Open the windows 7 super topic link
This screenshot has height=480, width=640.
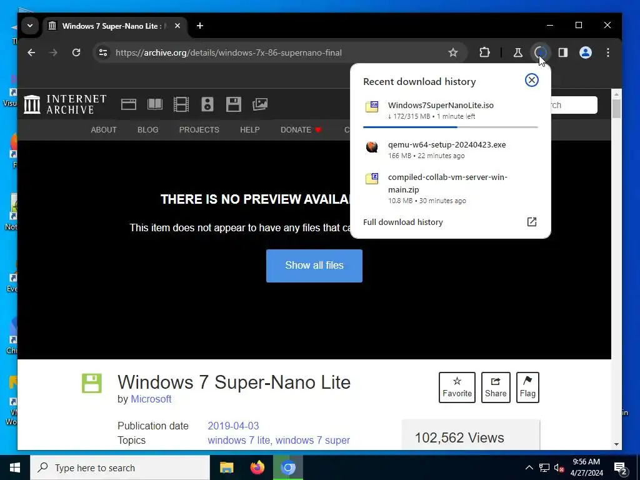(312, 441)
